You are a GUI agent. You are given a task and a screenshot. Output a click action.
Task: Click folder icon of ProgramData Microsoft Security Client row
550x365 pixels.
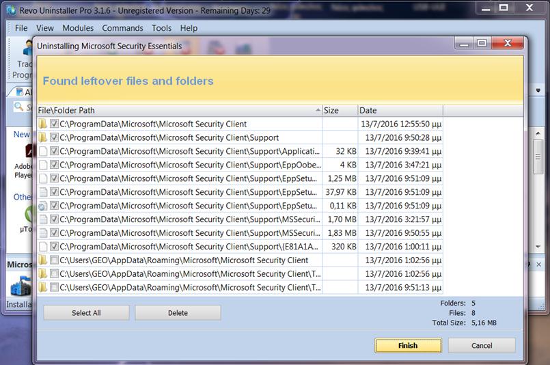[43, 124]
